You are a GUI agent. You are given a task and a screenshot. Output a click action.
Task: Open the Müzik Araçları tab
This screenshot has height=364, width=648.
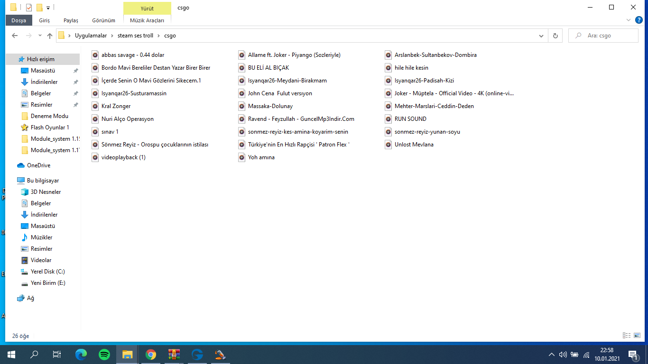click(147, 20)
